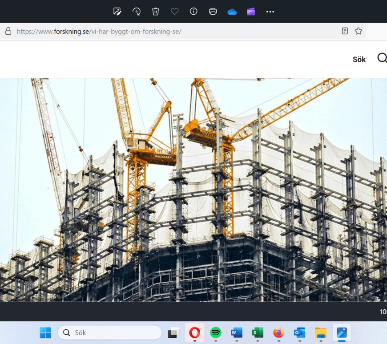This screenshot has width=387, height=344.
Task: Open Task View from the taskbar
Action: point(173,332)
